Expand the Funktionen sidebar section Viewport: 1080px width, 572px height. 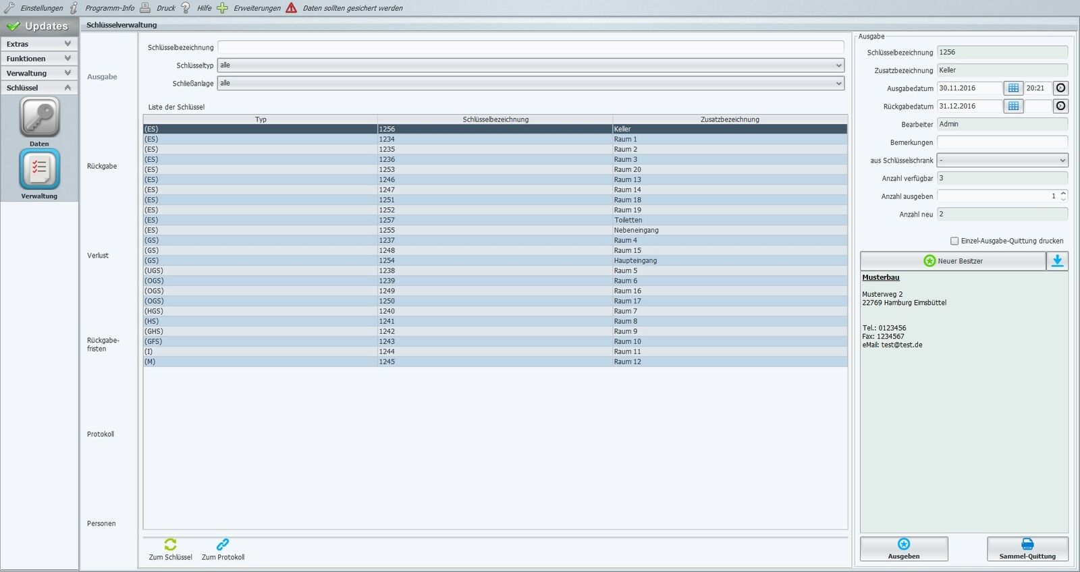(39, 59)
